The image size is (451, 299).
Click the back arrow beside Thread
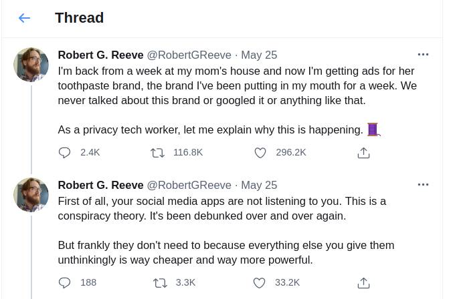pos(25,18)
